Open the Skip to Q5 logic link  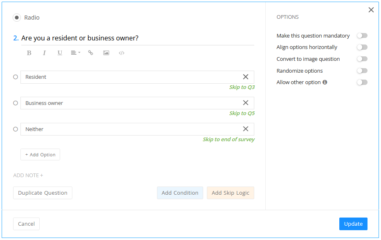point(242,113)
